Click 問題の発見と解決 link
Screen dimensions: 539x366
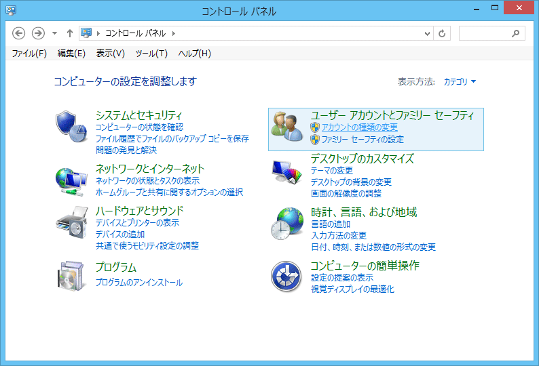pyautogui.click(x=126, y=150)
